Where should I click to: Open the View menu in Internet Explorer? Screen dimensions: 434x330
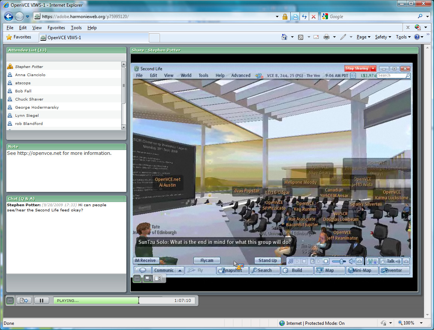(37, 27)
